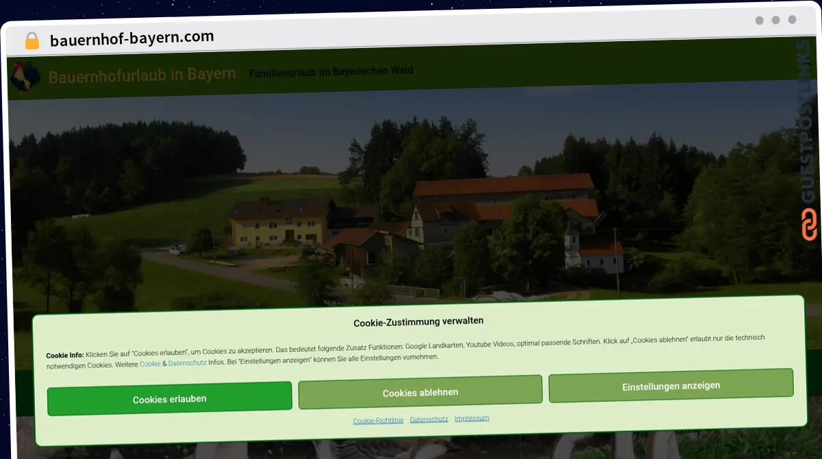This screenshot has height=459, width=822.
Task: Select the bauernhof-bayern.com address text
Action: tap(132, 38)
